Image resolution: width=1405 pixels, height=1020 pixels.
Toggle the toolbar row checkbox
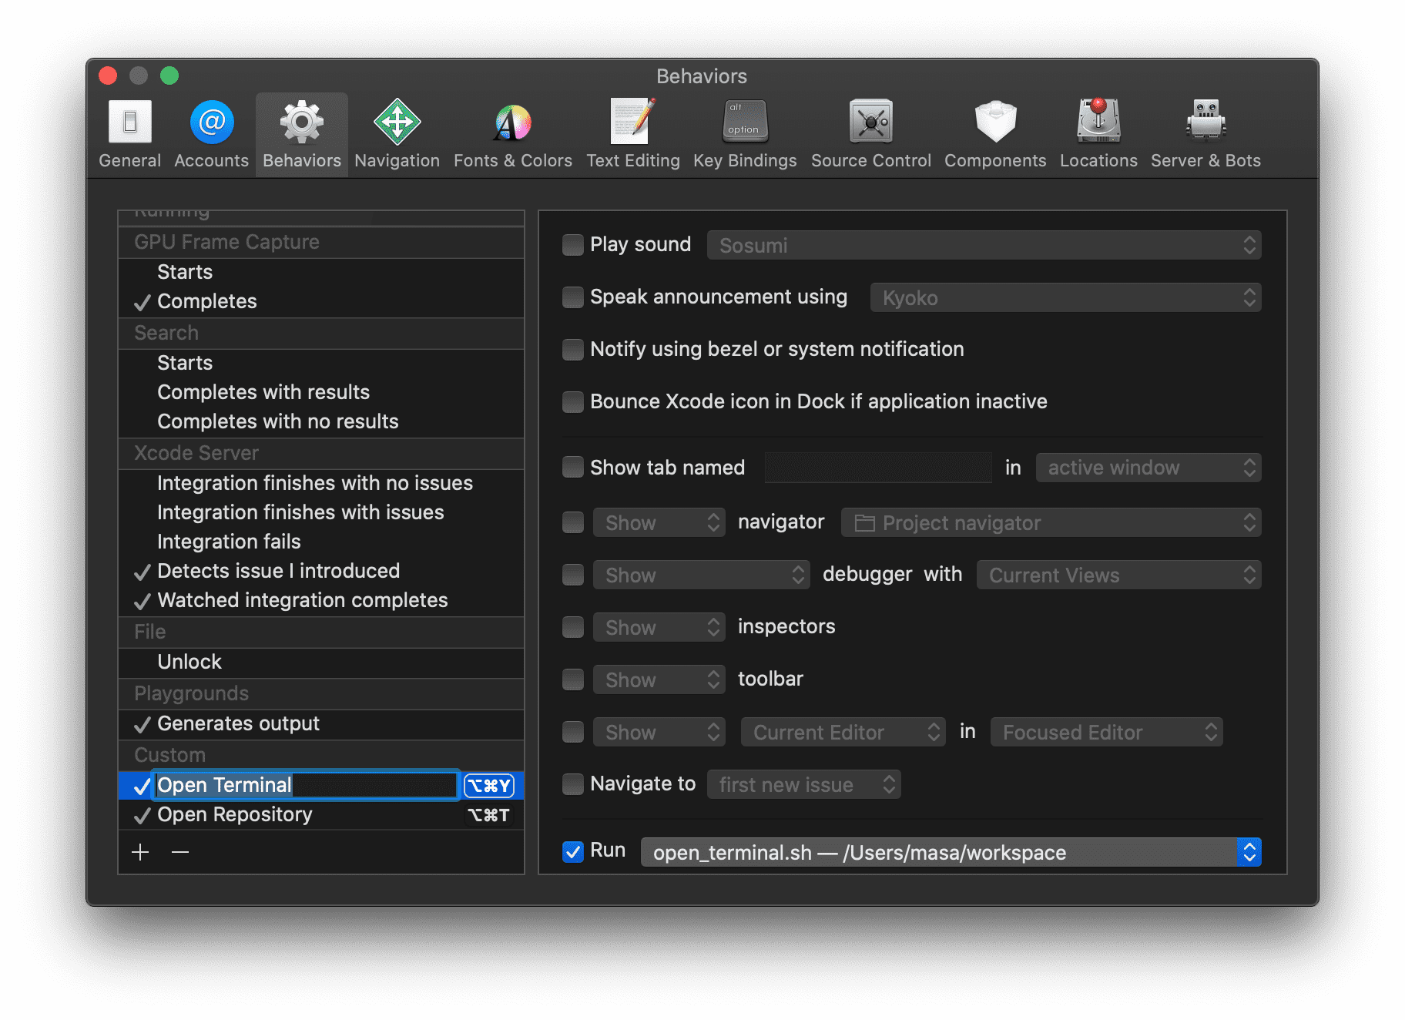pyautogui.click(x=572, y=679)
